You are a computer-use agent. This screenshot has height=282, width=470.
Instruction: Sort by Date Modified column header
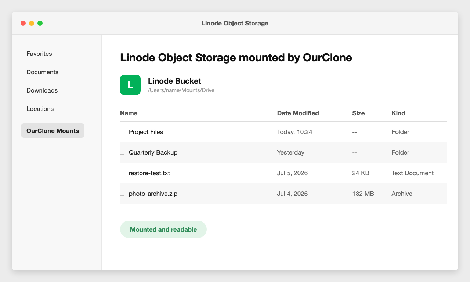click(298, 113)
